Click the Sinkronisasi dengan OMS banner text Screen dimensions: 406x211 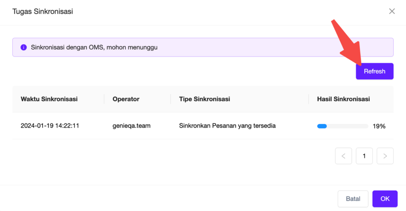(94, 47)
